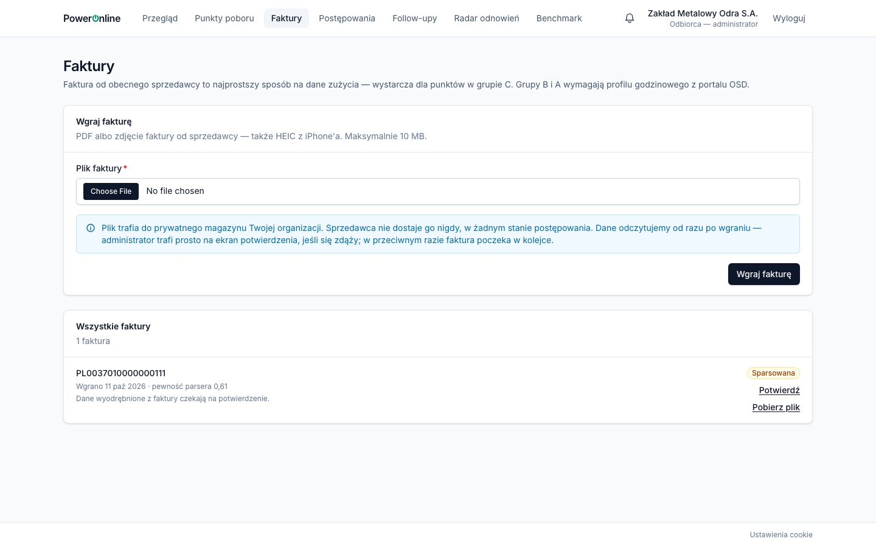Switch to Postępowania
This screenshot has height=547, width=876.
tap(347, 18)
